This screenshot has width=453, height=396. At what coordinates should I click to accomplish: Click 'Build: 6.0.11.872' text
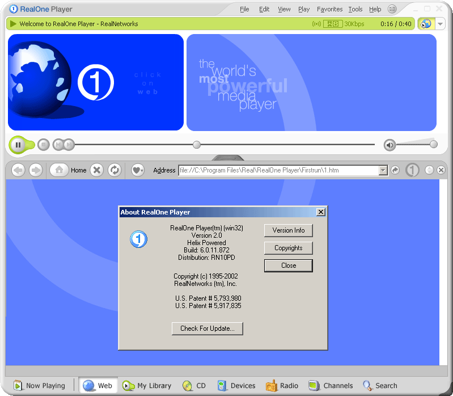[x=206, y=250]
